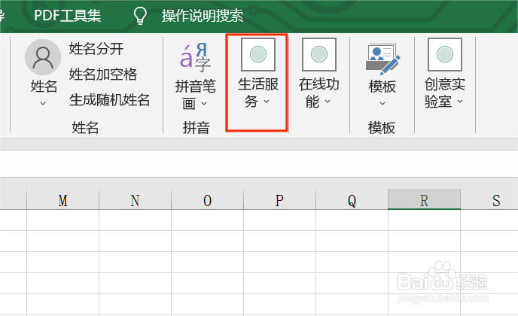Click the second-row cell under column P
This screenshot has width=518, height=316.
pos(280,242)
